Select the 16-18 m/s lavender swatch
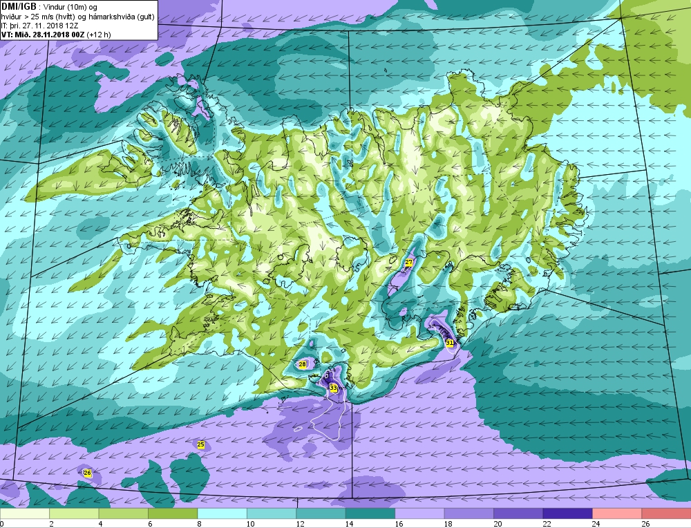691x528 pixels. tap(419, 513)
